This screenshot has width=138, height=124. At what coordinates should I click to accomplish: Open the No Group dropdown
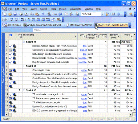[x=102, y=14]
